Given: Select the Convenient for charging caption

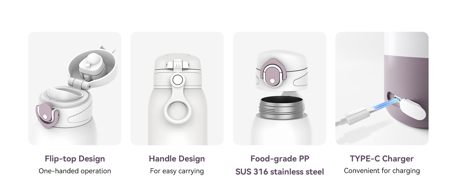Looking at the screenshot, I should [382, 171].
